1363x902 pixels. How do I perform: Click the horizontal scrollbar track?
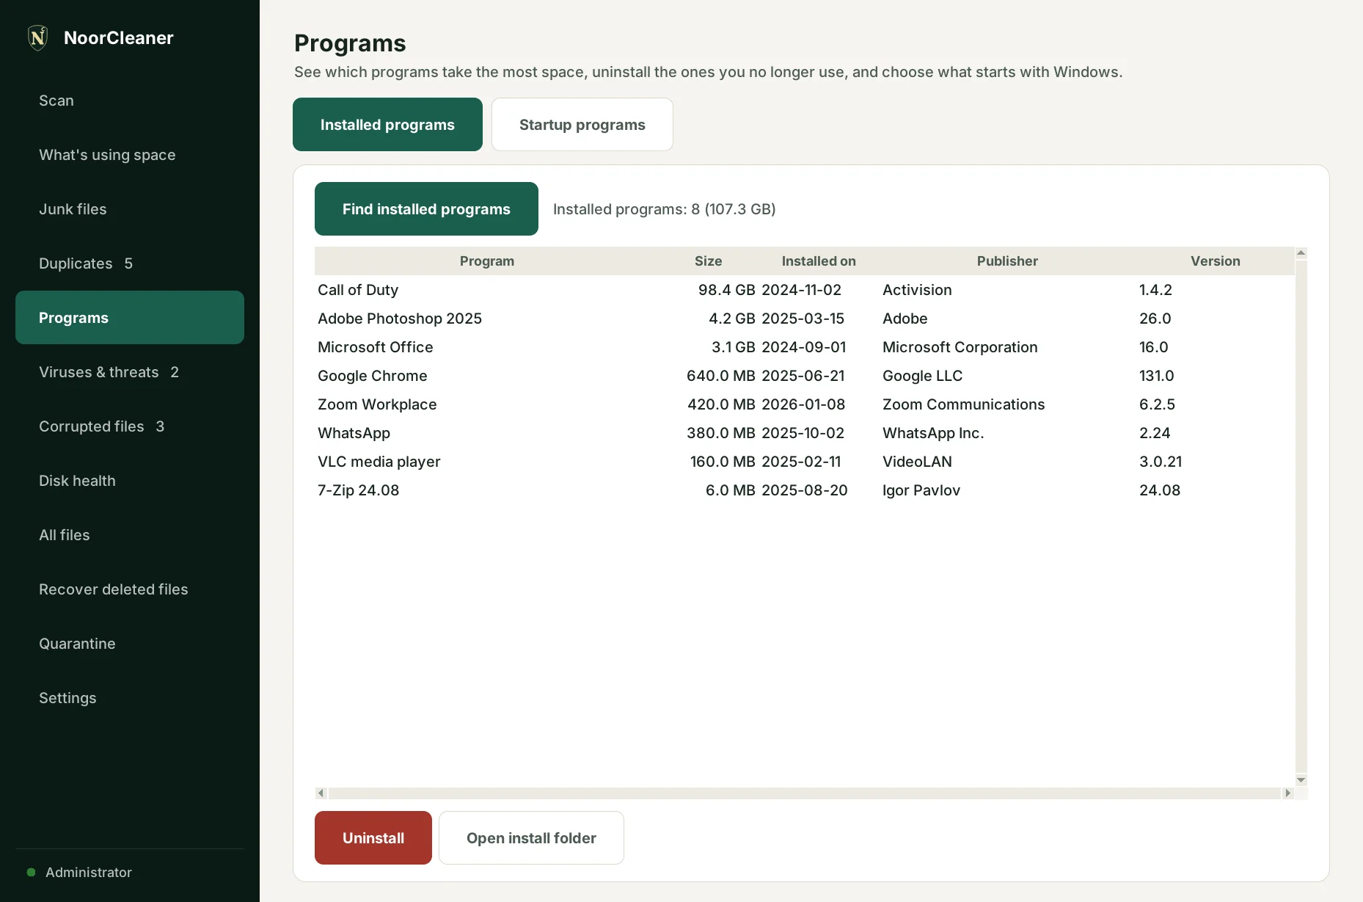(804, 793)
